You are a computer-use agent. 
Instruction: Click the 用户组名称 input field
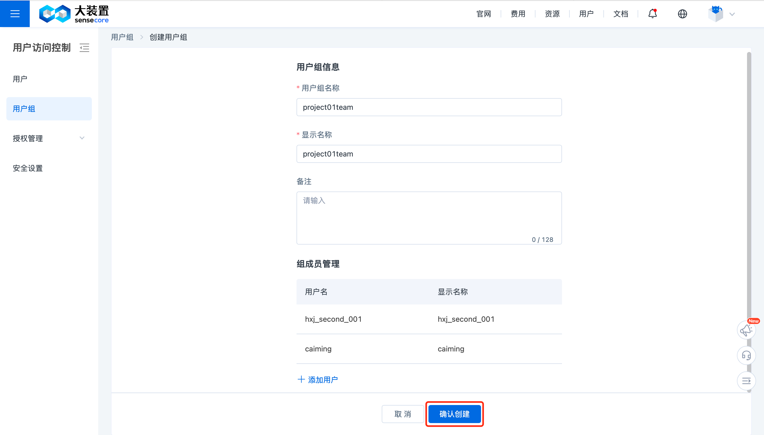[x=429, y=107]
